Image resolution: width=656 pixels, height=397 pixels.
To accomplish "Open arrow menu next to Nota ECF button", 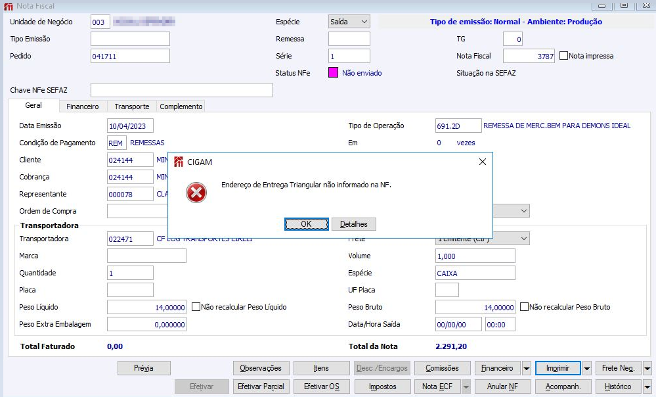I will point(466,386).
